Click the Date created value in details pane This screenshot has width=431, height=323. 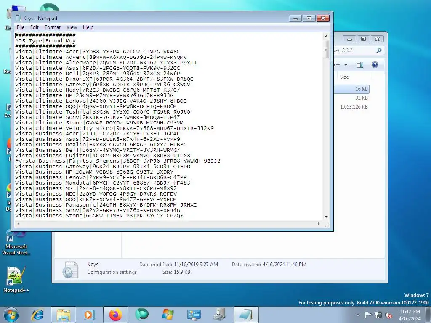285,265
